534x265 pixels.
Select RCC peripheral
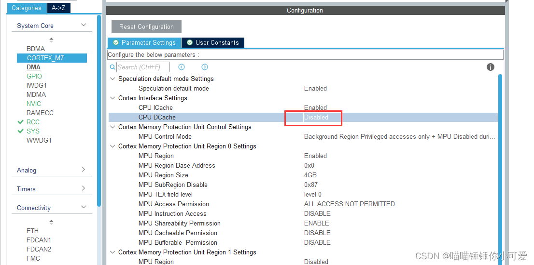33,122
